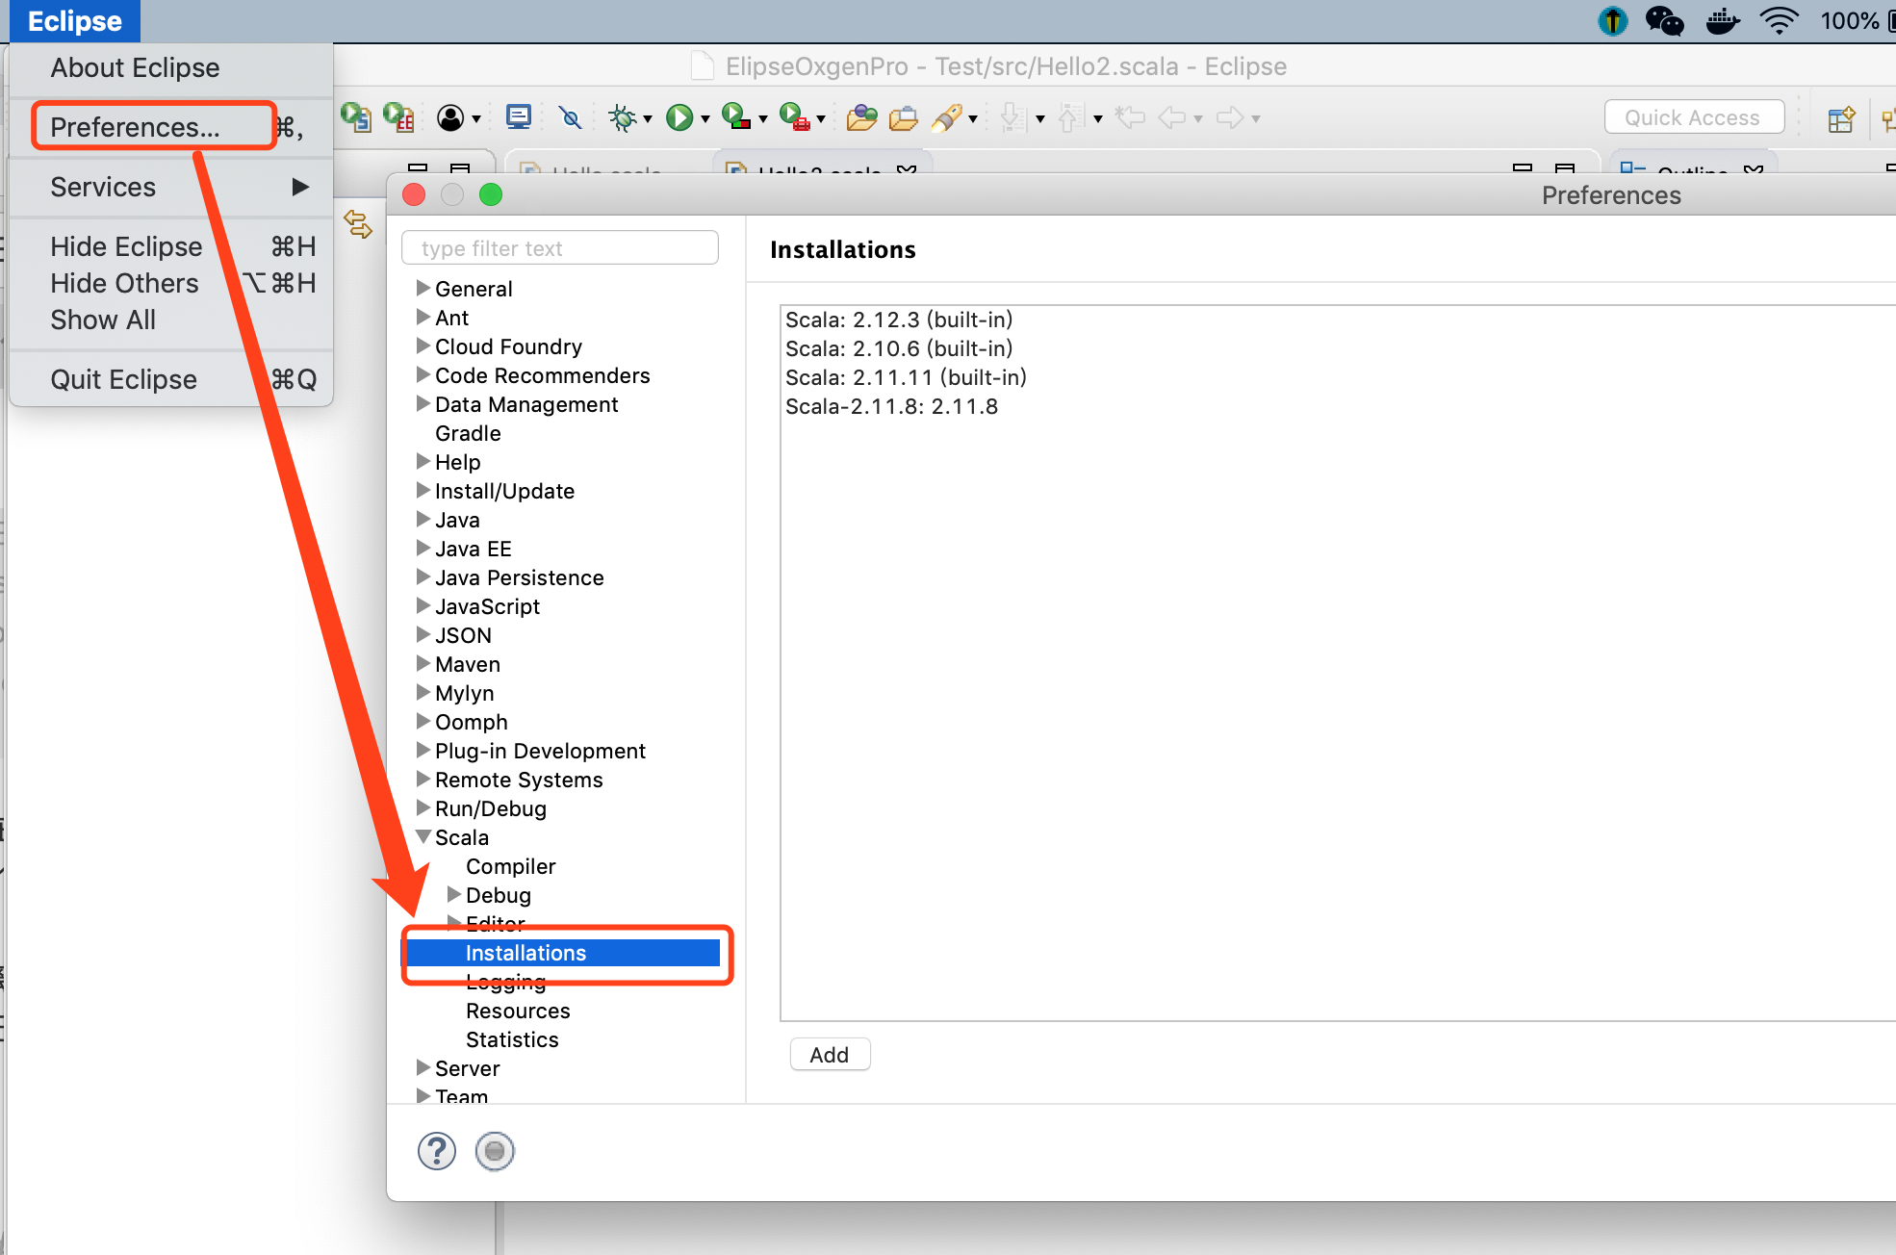Collapse the Scala preferences section
Image resolution: width=1896 pixels, height=1255 pixels.
[x=423, y=836]
